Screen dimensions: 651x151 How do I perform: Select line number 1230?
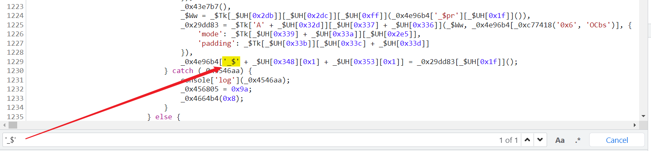(x=15, y=71)
